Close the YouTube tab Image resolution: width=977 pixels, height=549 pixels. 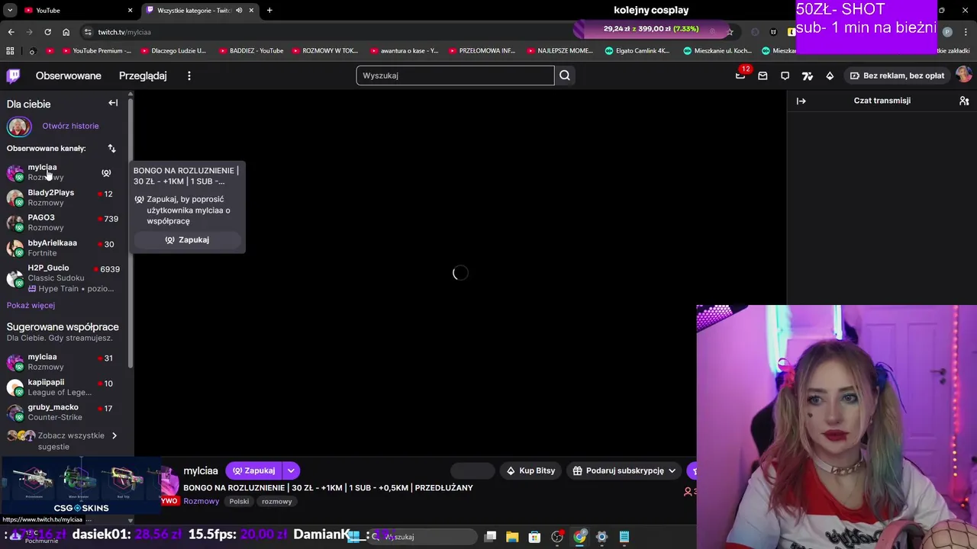coord(130,10)
